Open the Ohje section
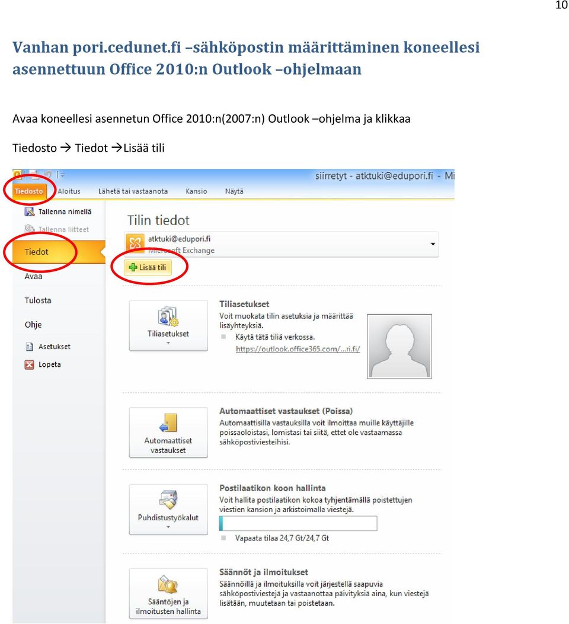 pos(33,325)
